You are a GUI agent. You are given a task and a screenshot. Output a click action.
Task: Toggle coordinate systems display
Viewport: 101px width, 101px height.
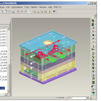[45, 11]
